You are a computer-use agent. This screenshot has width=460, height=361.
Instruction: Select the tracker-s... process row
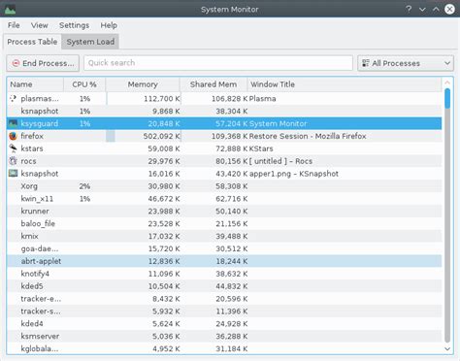tap(224, 312)
